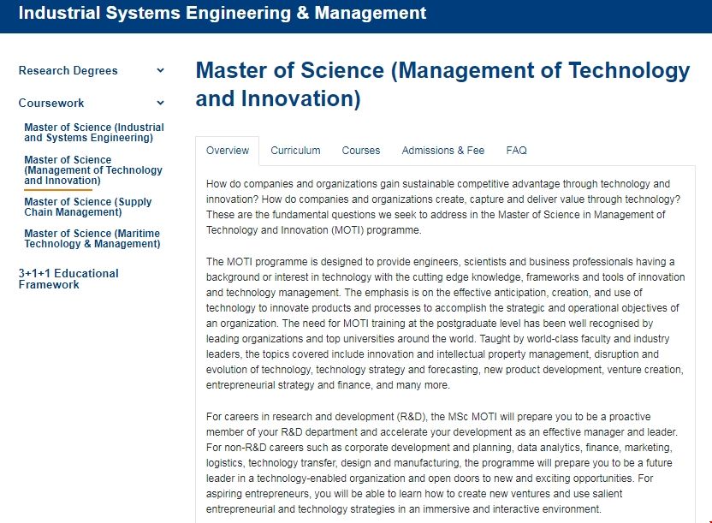This screenshot has height=523, width=712.
Task: Switch to the Overview tab
Action: [x=228, y=151]
